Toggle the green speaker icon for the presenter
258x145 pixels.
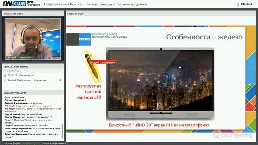click(x=60, y=80)
